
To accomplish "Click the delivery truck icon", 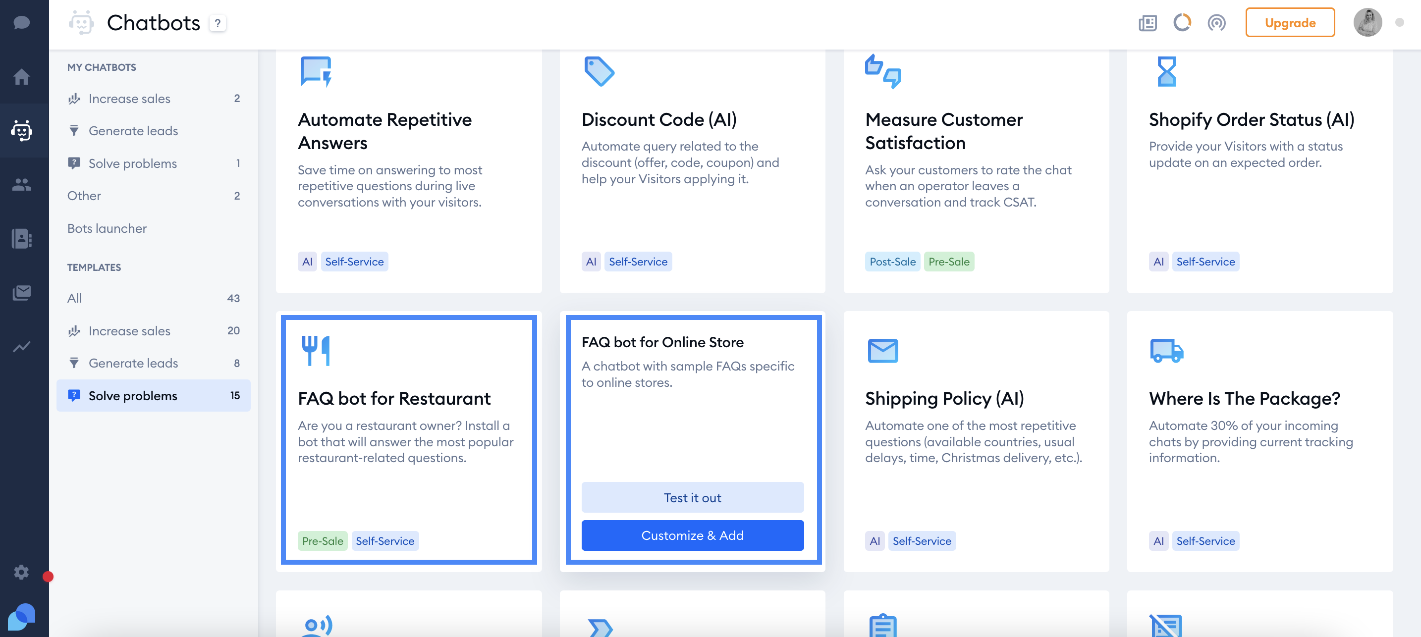I will pos(1167,351).
